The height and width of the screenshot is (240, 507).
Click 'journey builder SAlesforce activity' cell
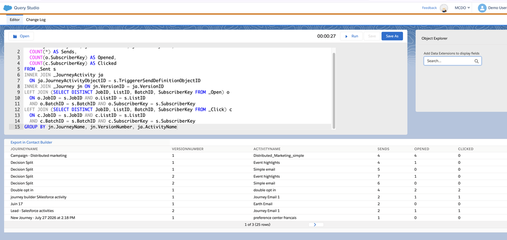(39, 197)
